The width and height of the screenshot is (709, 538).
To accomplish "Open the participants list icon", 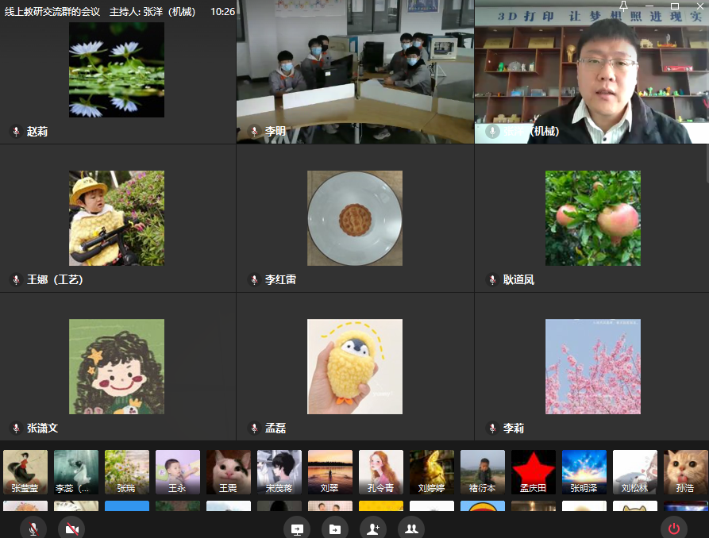I will (x=410, y=528).
